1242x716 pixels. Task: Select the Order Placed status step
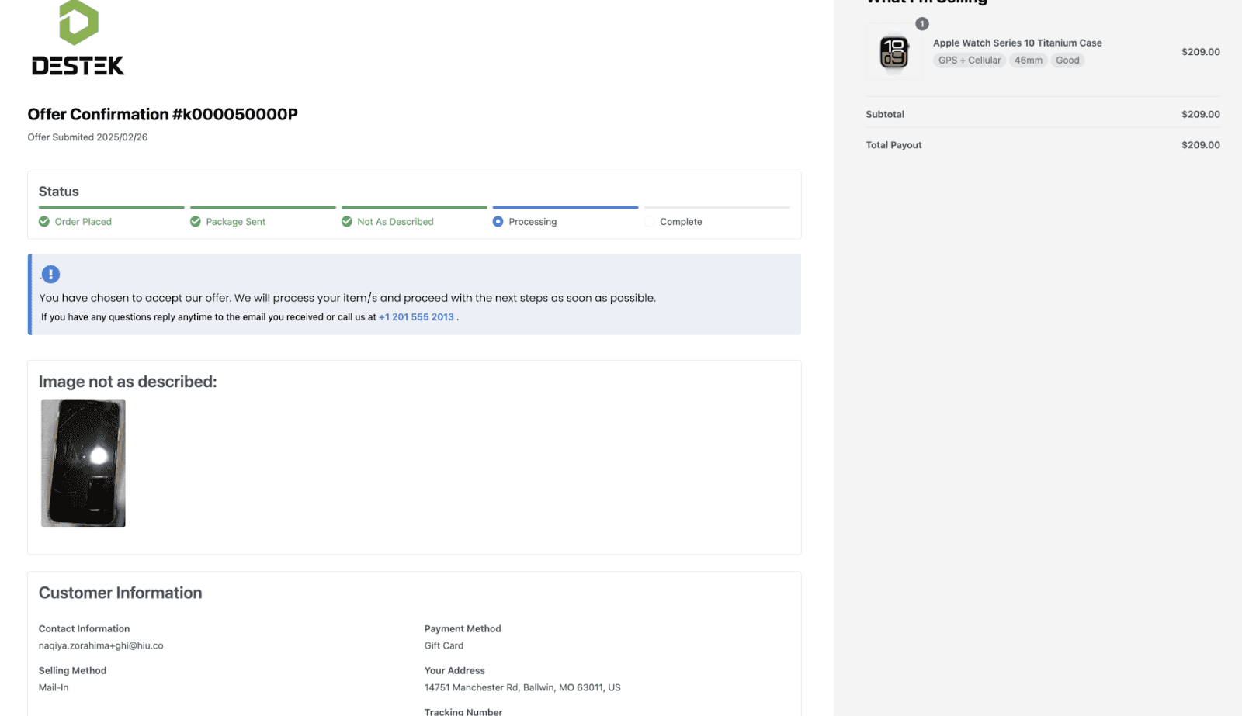coord(112,218)
